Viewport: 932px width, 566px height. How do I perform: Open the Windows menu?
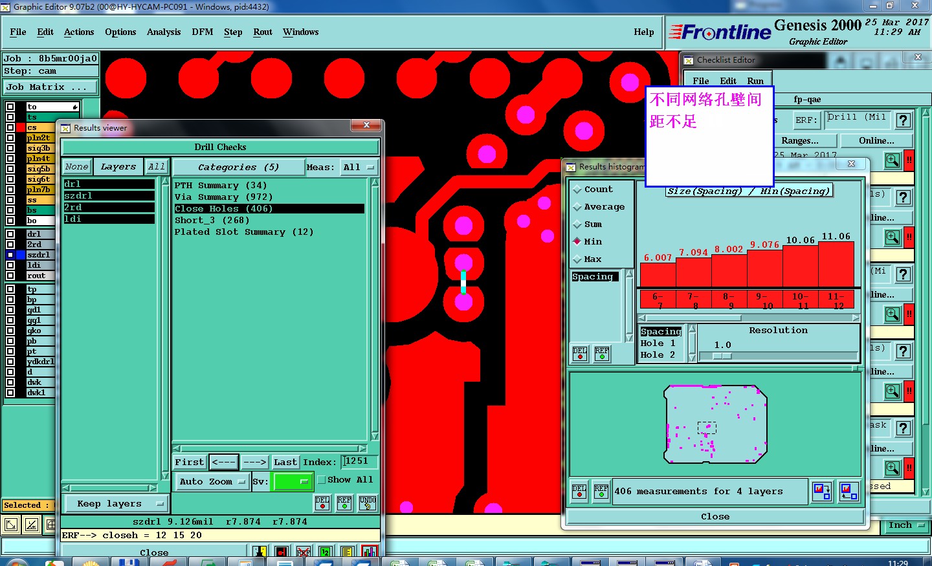pos(301,32)
